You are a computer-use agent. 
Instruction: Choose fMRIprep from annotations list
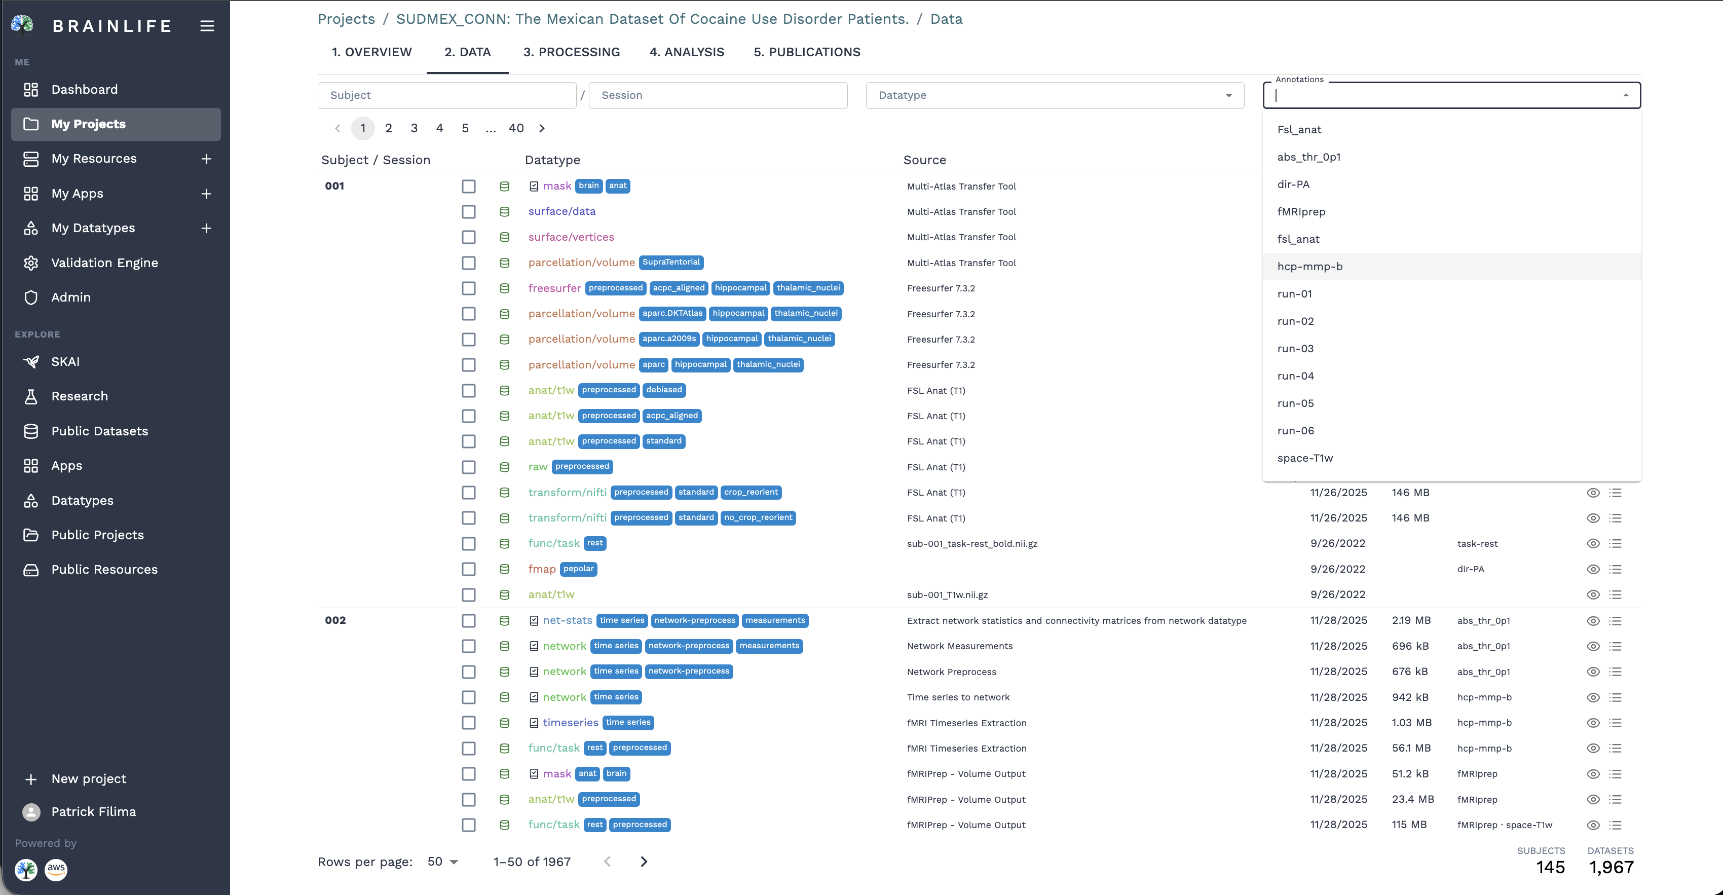coord(1451,211)
